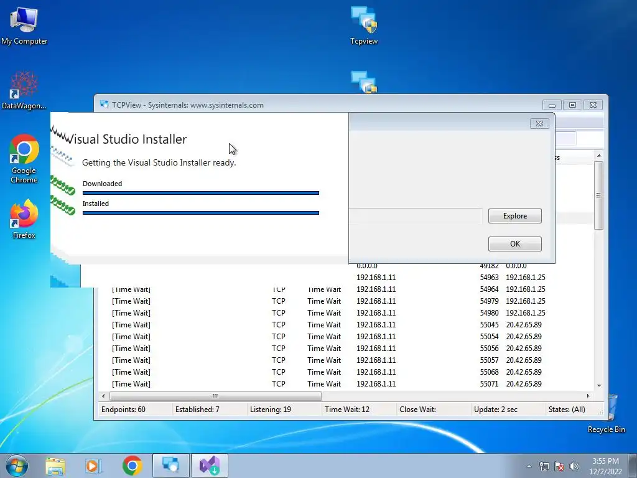Launch Google Chrome from desktop
637x478 pixels.
24,159
